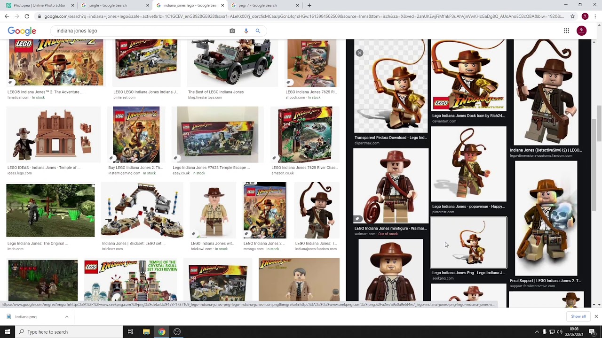Click the deviantart.com source link
The height and width of the screenshot is (338, 602).
pyautogui.click(x=444, y=121)
